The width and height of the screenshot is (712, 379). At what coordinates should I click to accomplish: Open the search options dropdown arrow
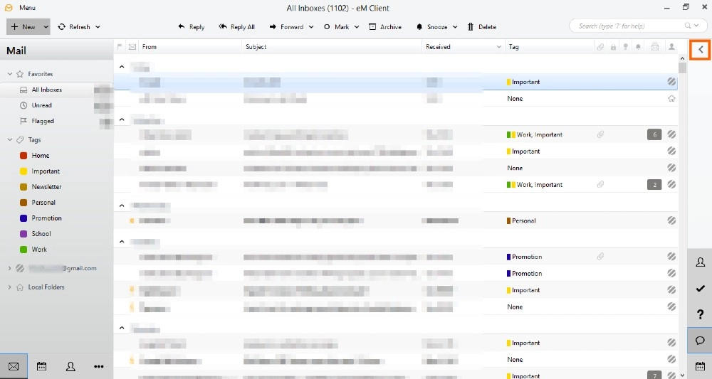coord(696,26)
